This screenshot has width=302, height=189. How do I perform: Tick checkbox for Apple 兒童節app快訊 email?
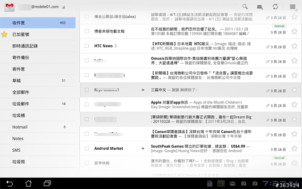coord(87,104)
